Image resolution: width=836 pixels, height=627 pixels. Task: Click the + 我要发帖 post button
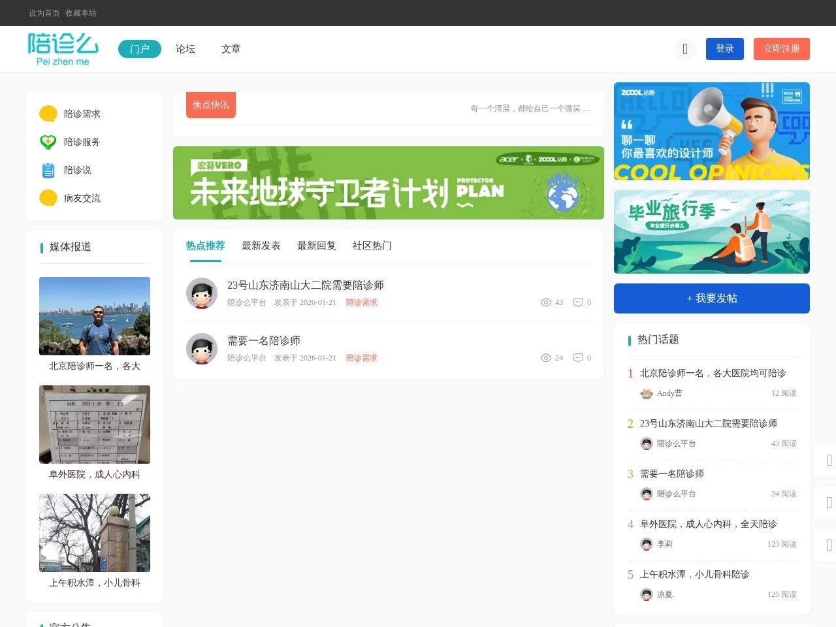711,298
